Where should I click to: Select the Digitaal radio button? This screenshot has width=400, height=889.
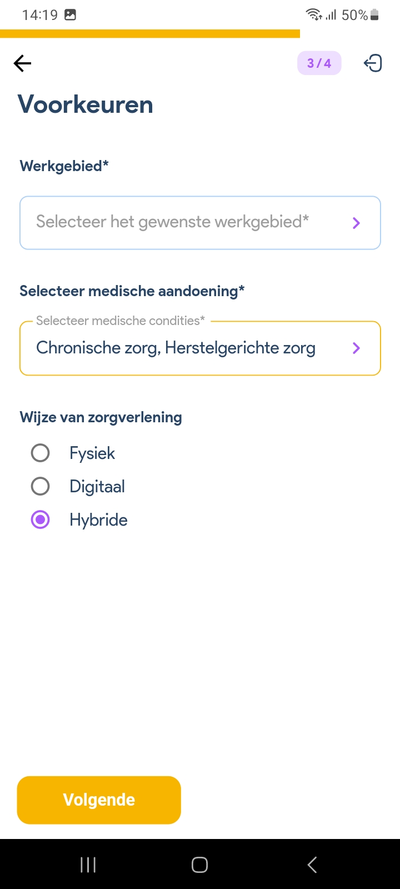pyautogui.click(x=40, y=486)
